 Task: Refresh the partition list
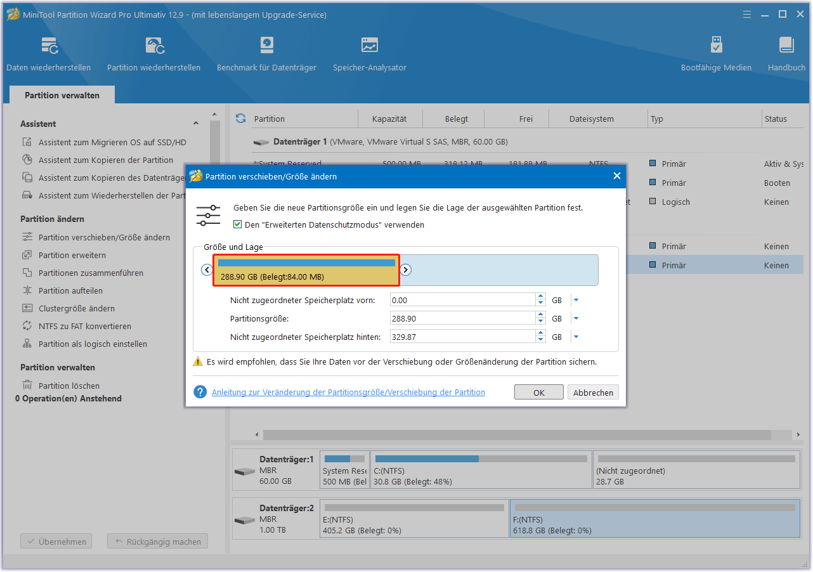tap(240, 119)
